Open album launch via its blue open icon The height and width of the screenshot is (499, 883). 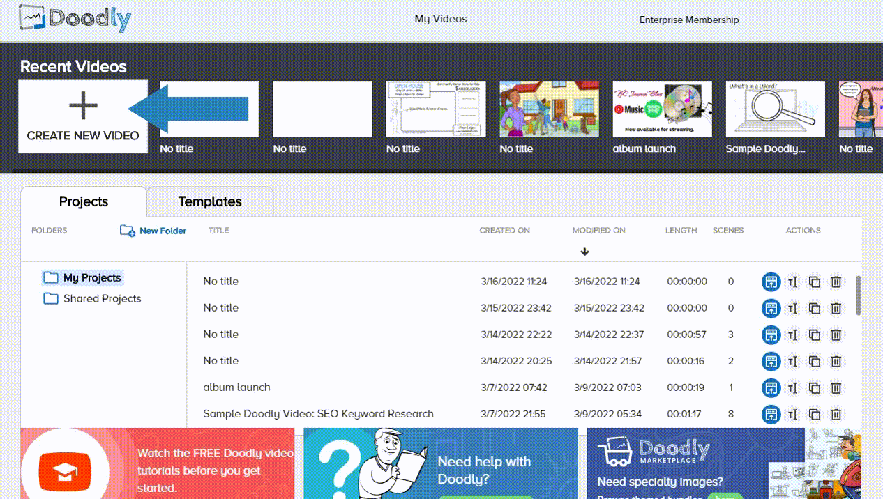click(771, 388)
